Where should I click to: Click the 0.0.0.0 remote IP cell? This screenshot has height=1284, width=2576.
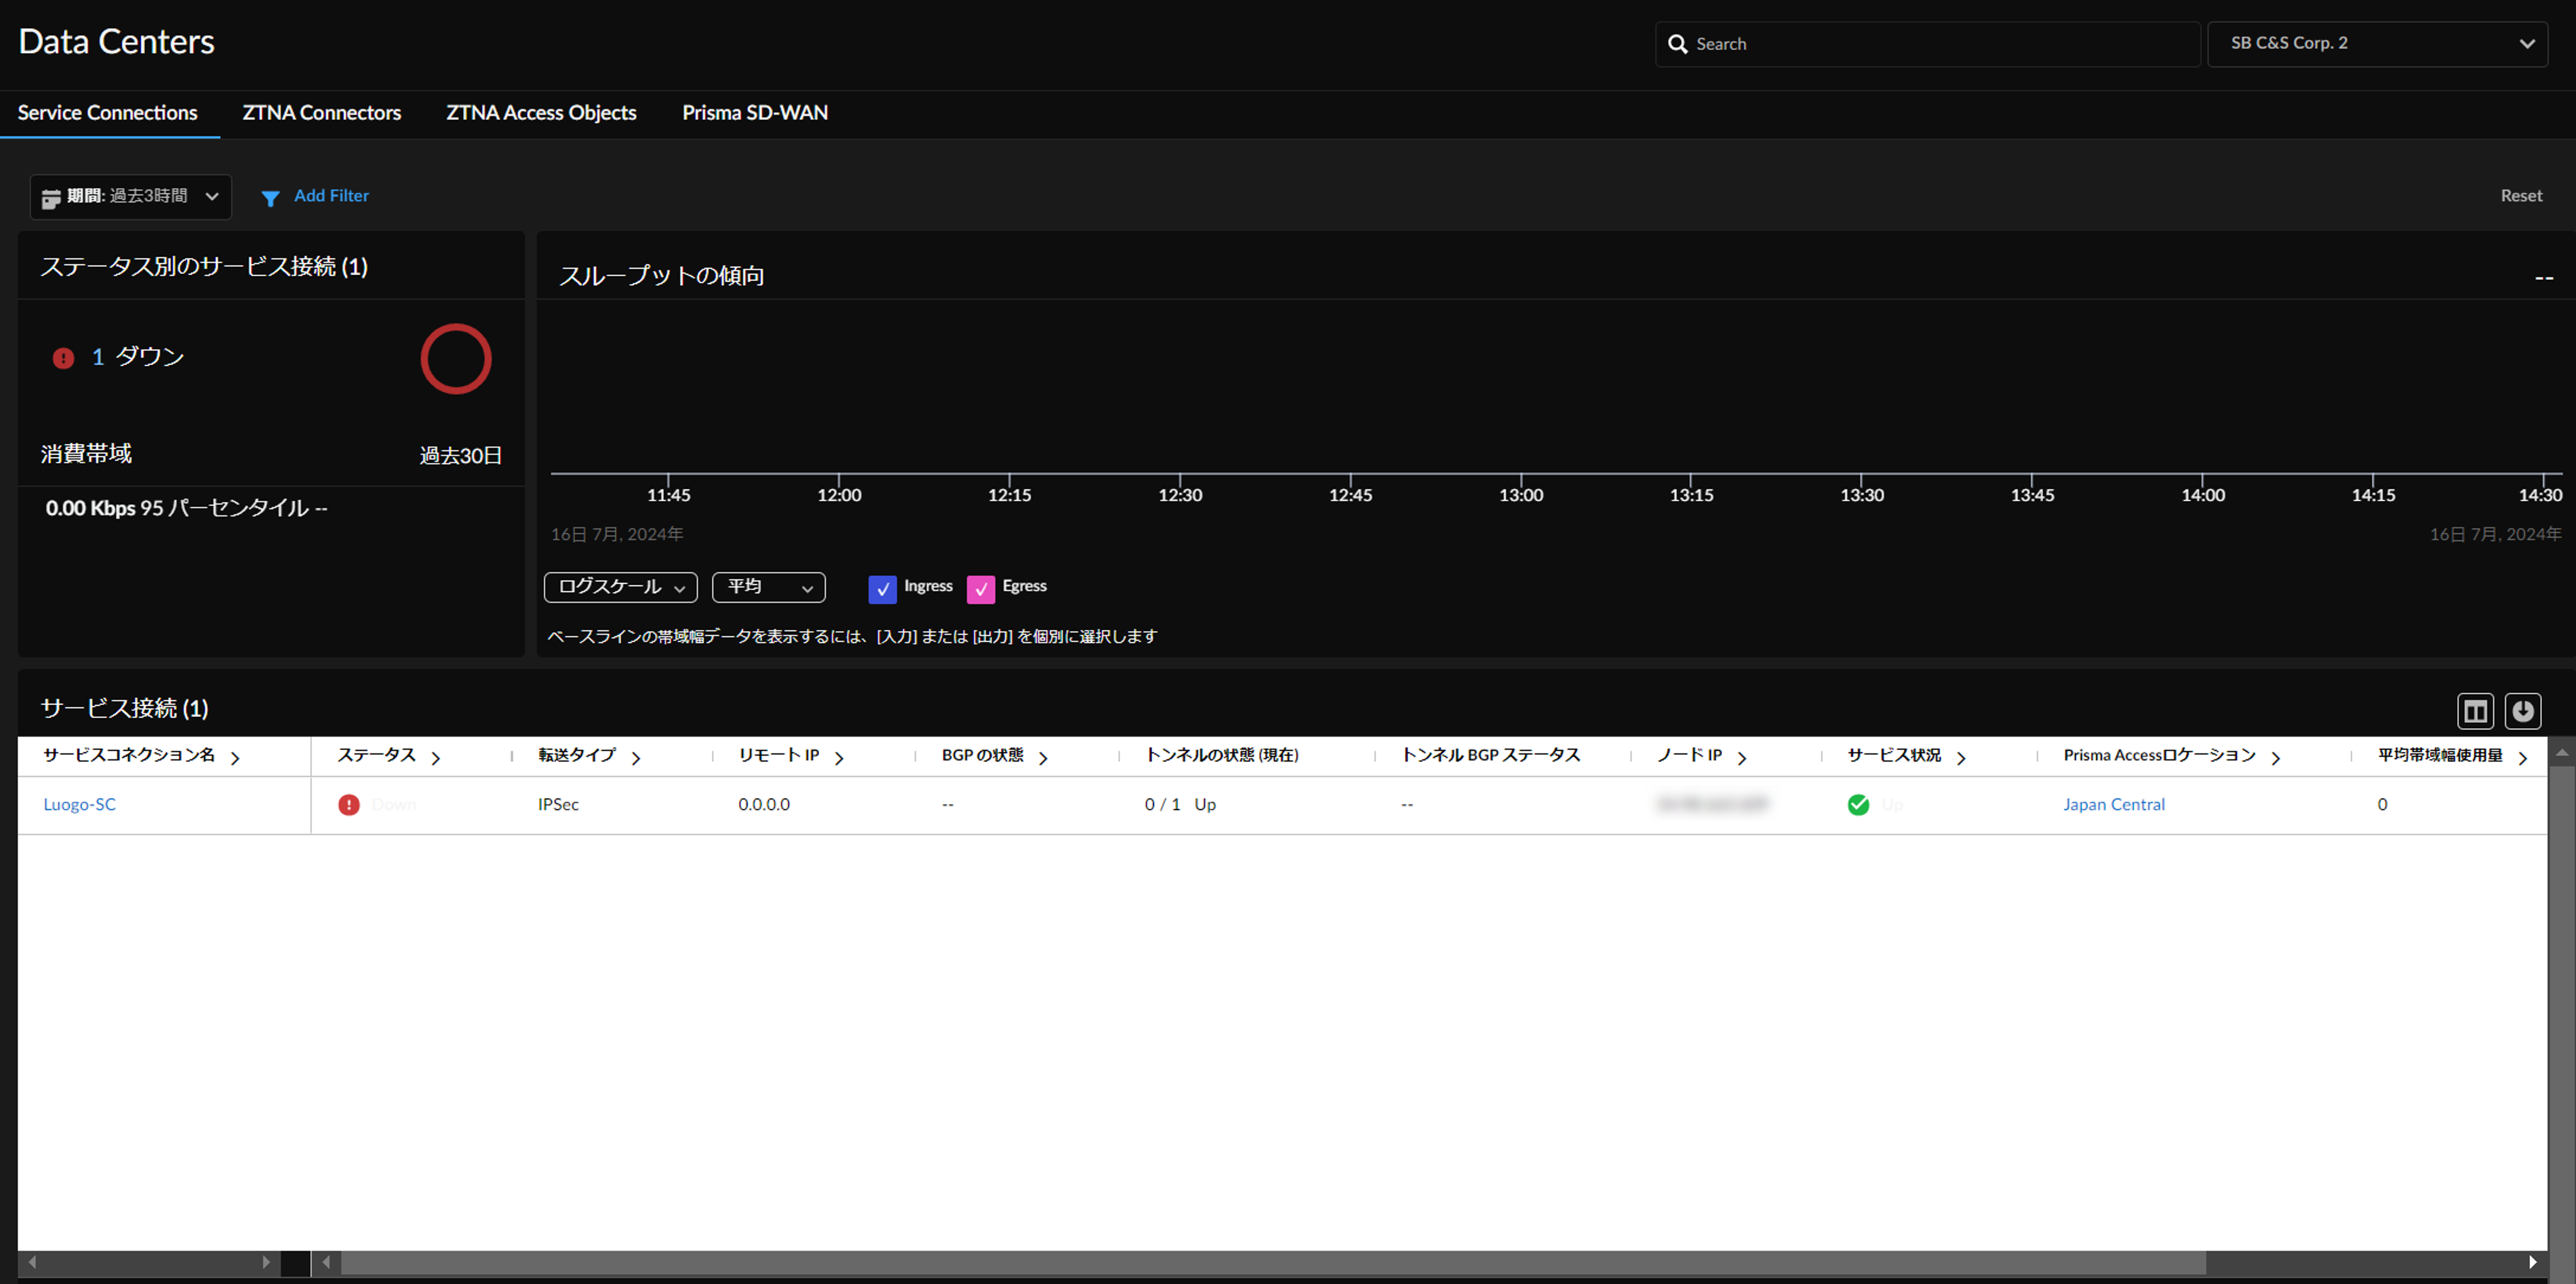(764, 805)
